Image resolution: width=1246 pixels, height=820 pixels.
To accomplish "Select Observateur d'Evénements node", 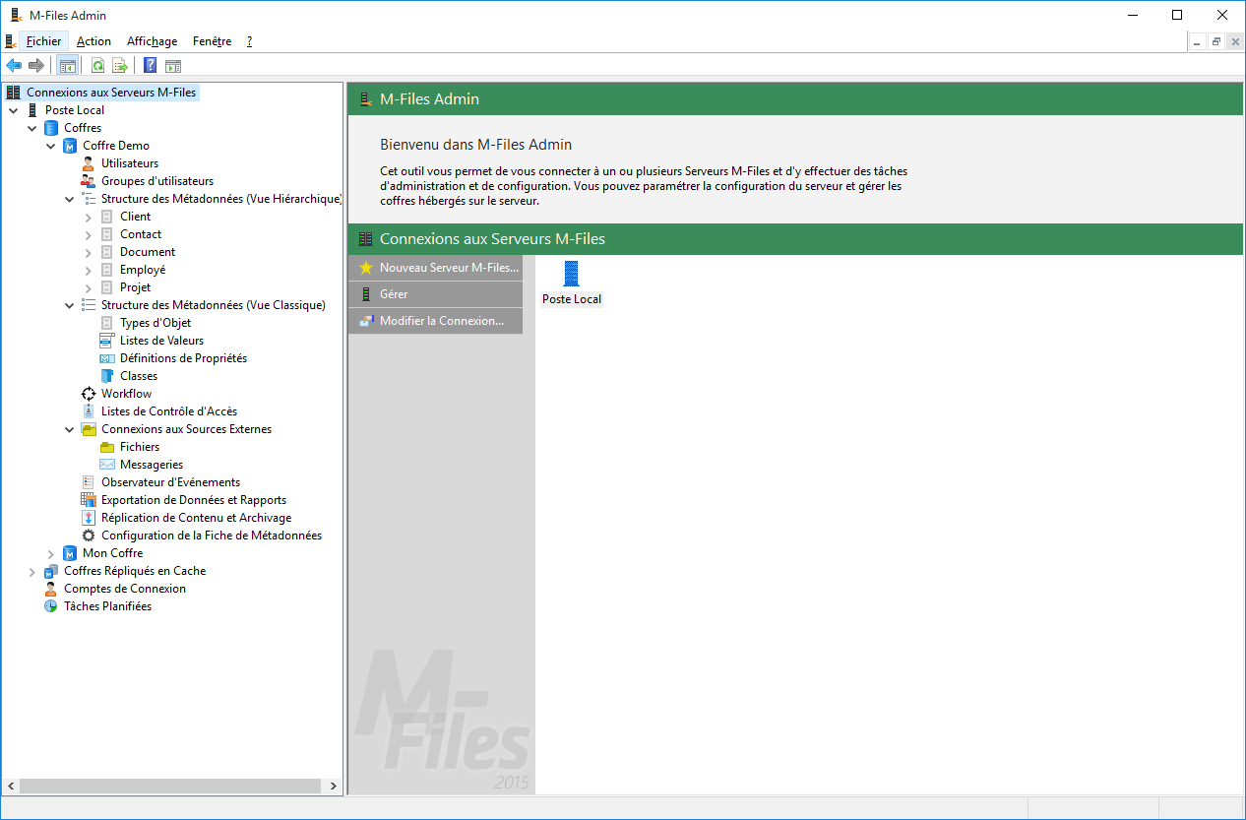I will [x=170, y=482].
